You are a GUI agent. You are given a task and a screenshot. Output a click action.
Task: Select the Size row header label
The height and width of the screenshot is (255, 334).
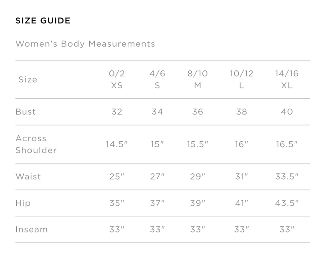click(28, 80)
